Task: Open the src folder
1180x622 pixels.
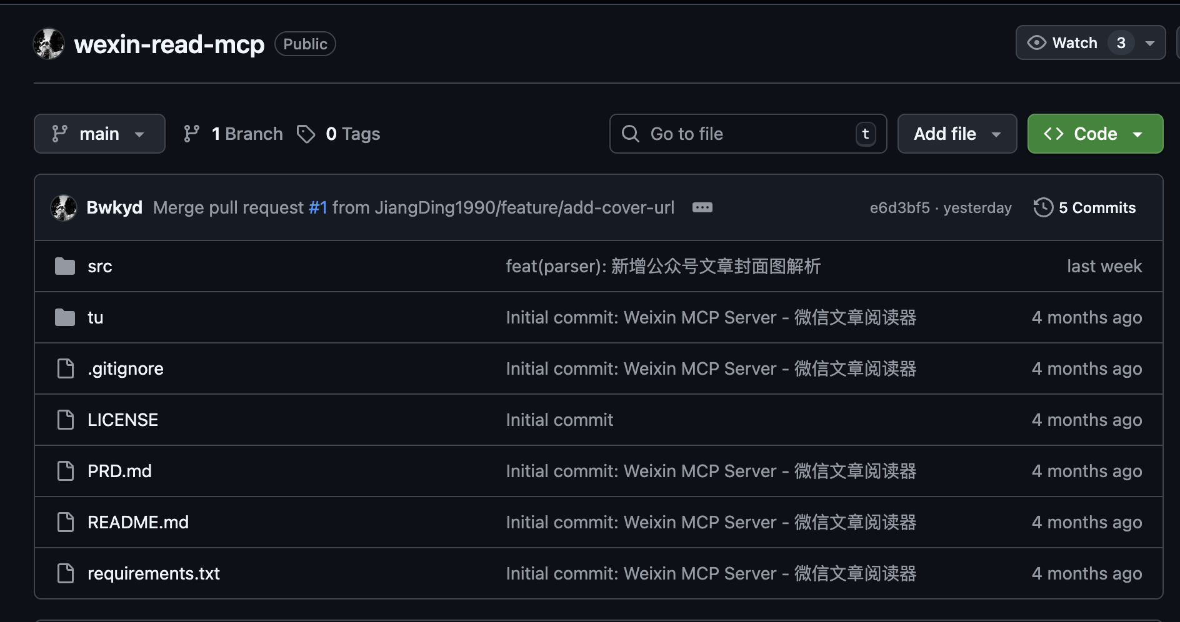Action: pos(100,267)
